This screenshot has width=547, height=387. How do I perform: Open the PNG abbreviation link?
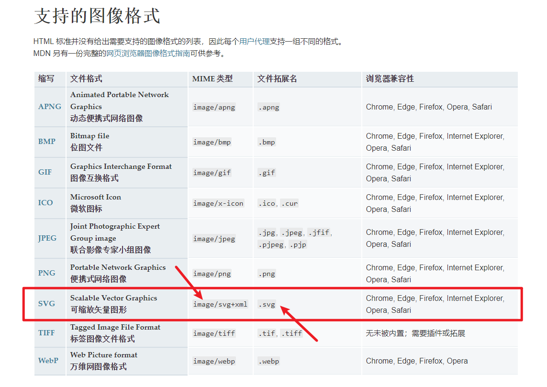[x=47, y=273]
